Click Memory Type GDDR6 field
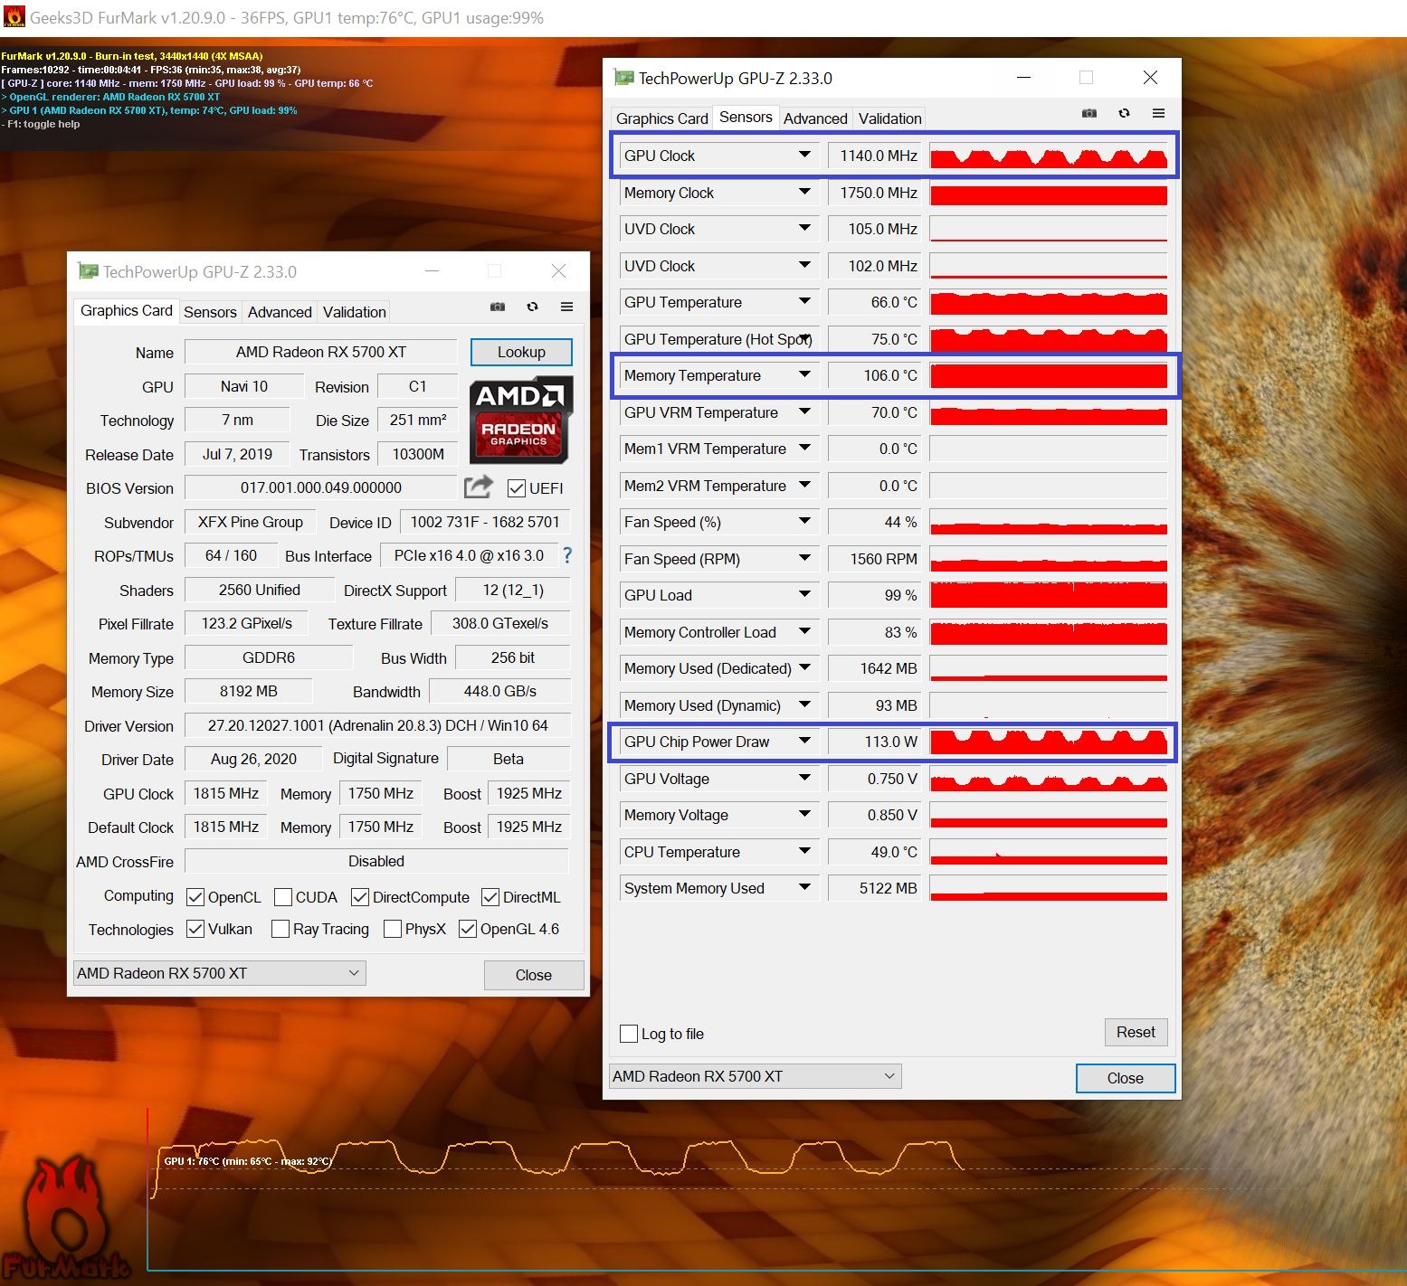 [x=269, y=657]
